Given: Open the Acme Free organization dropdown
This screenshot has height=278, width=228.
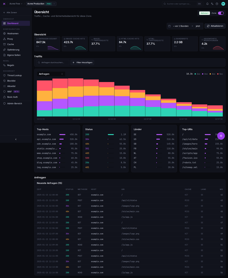Looking at the screenshot, I should 16,4.
